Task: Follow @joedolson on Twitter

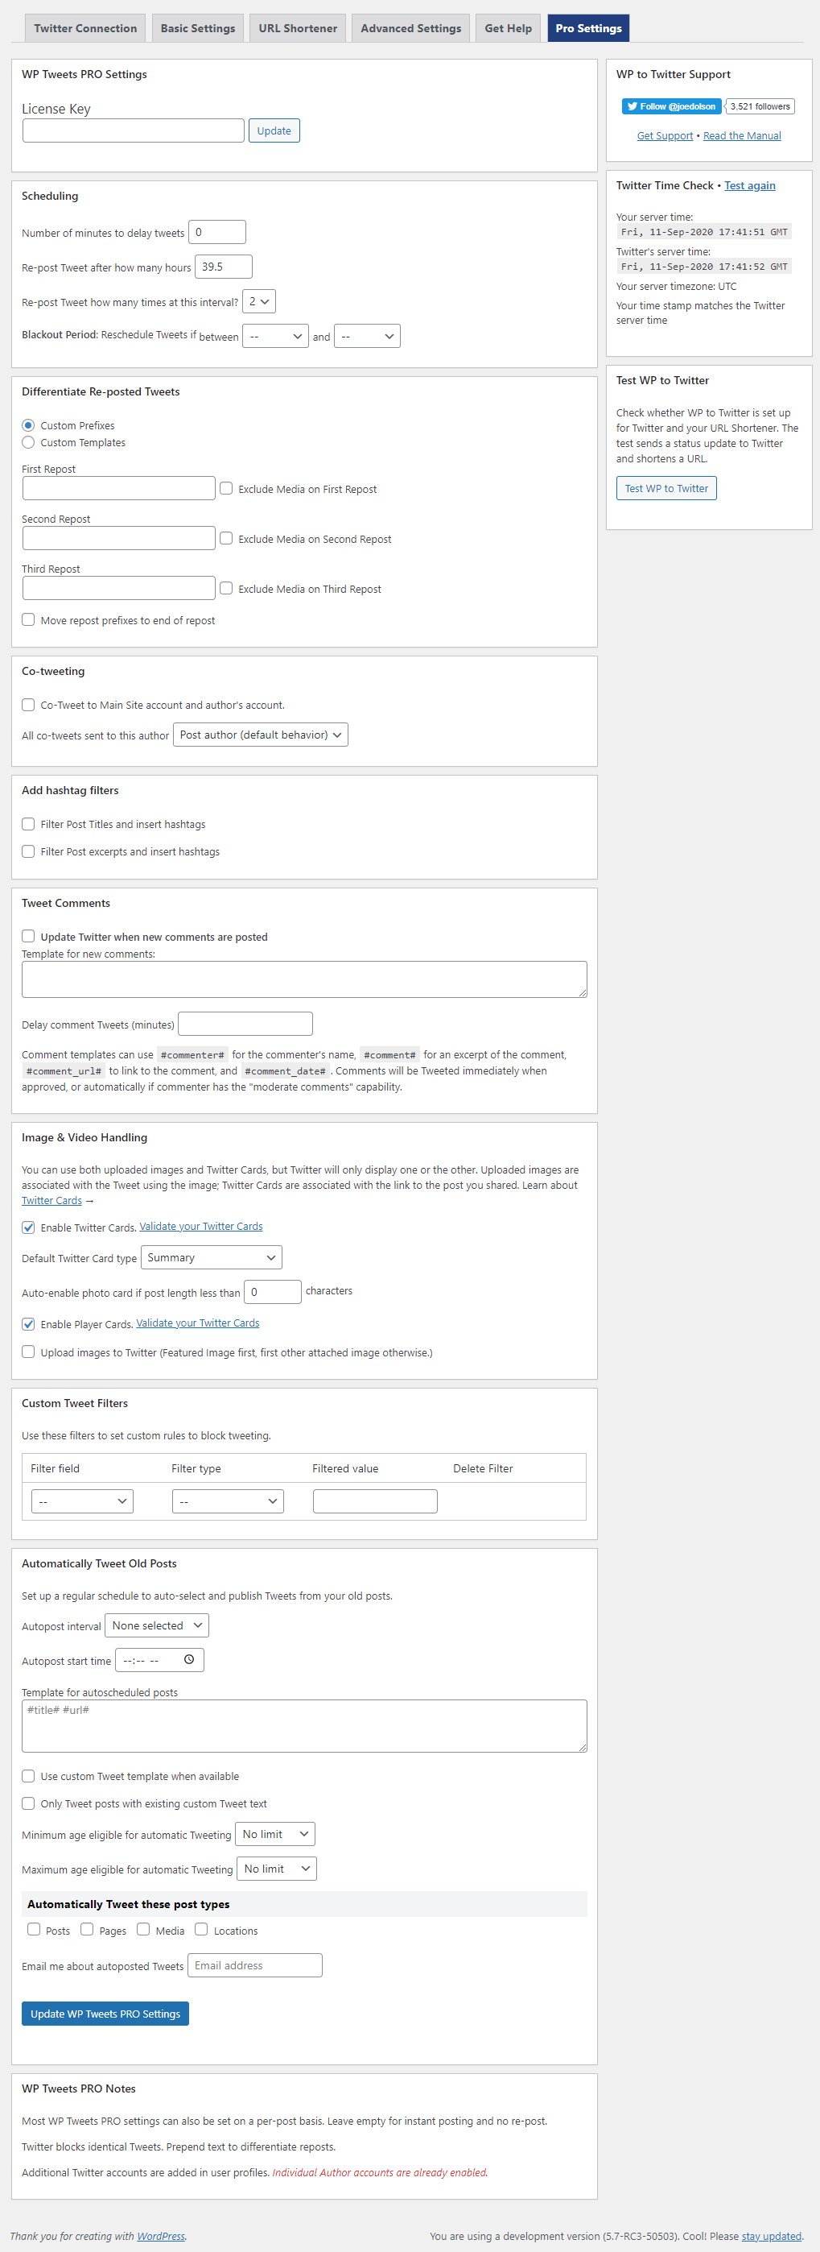Action: click(672, 106)
